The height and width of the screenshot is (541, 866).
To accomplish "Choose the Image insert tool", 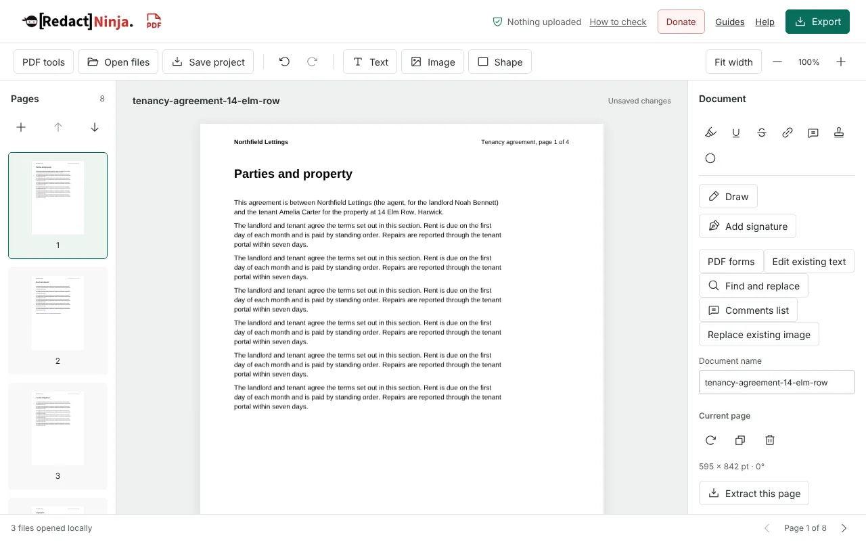I will pos(433,62).
